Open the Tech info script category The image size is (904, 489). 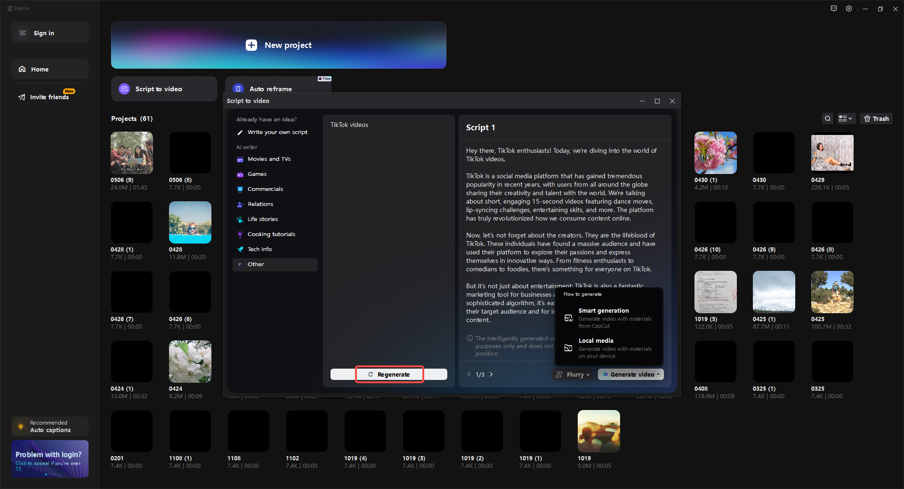[260, 249]
